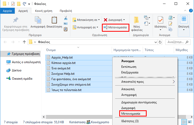194x125 pixels.
Task: Click the file Συνέχεια Help.txt
Action: point(63,74)
